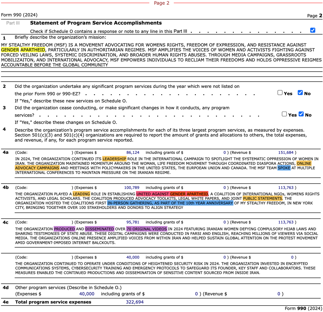Click the Part III section label
This screenshot has width=323, height=312.
13,23
